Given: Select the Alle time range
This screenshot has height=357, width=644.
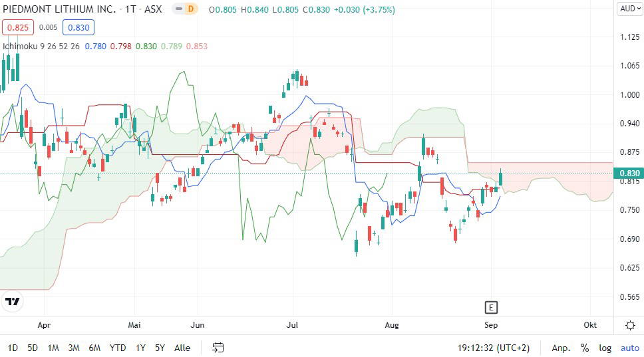Looking at the screenshot, I should [182, 348].
